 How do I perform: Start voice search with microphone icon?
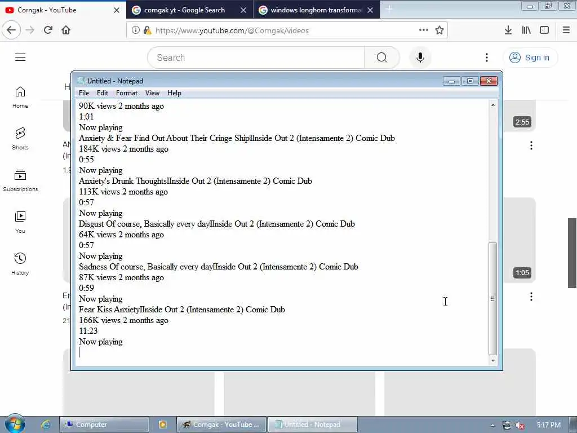(x=420, y=58)
